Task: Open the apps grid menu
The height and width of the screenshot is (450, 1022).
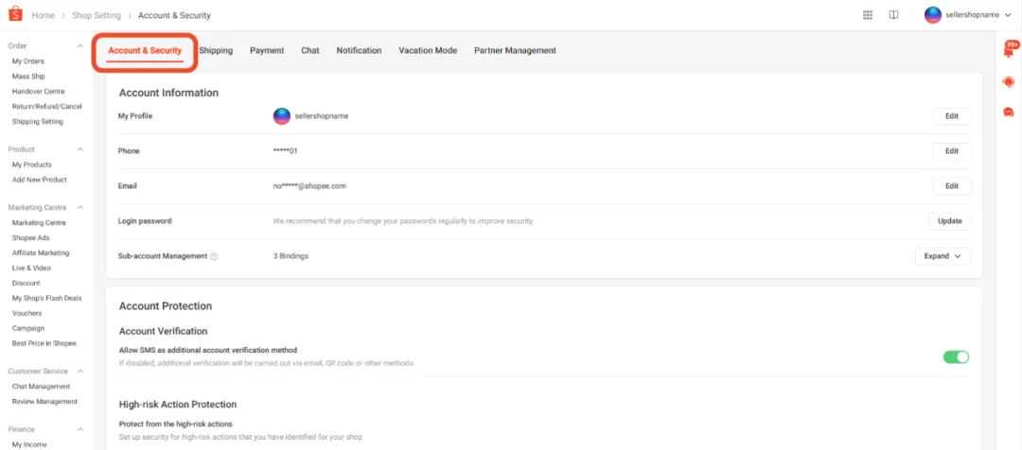Action: pos(868,15)
